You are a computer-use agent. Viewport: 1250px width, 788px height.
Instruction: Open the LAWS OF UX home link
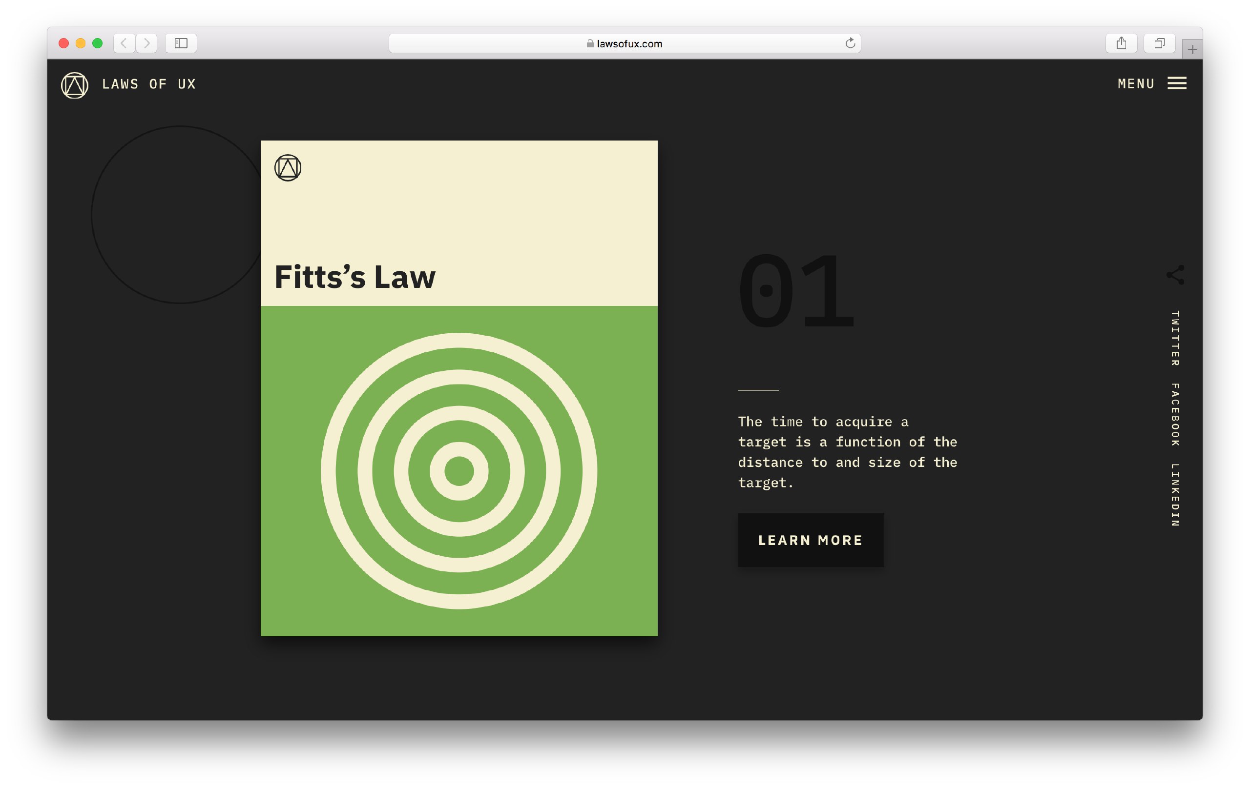(x=149, y=84)
